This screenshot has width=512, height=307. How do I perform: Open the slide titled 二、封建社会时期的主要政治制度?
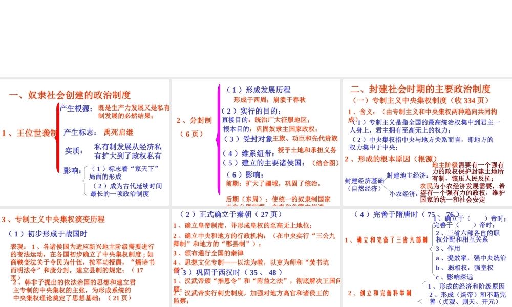(427, 142)
